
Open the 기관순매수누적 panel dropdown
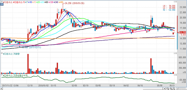coord(174,75)
